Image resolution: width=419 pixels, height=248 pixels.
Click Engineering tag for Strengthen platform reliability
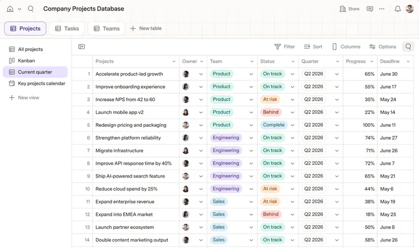click(226, 137)
